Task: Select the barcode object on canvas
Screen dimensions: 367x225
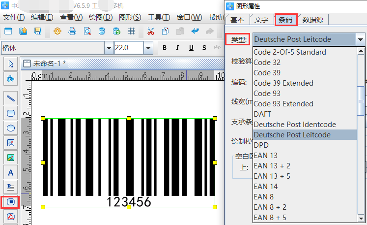Action: (129, 162)
